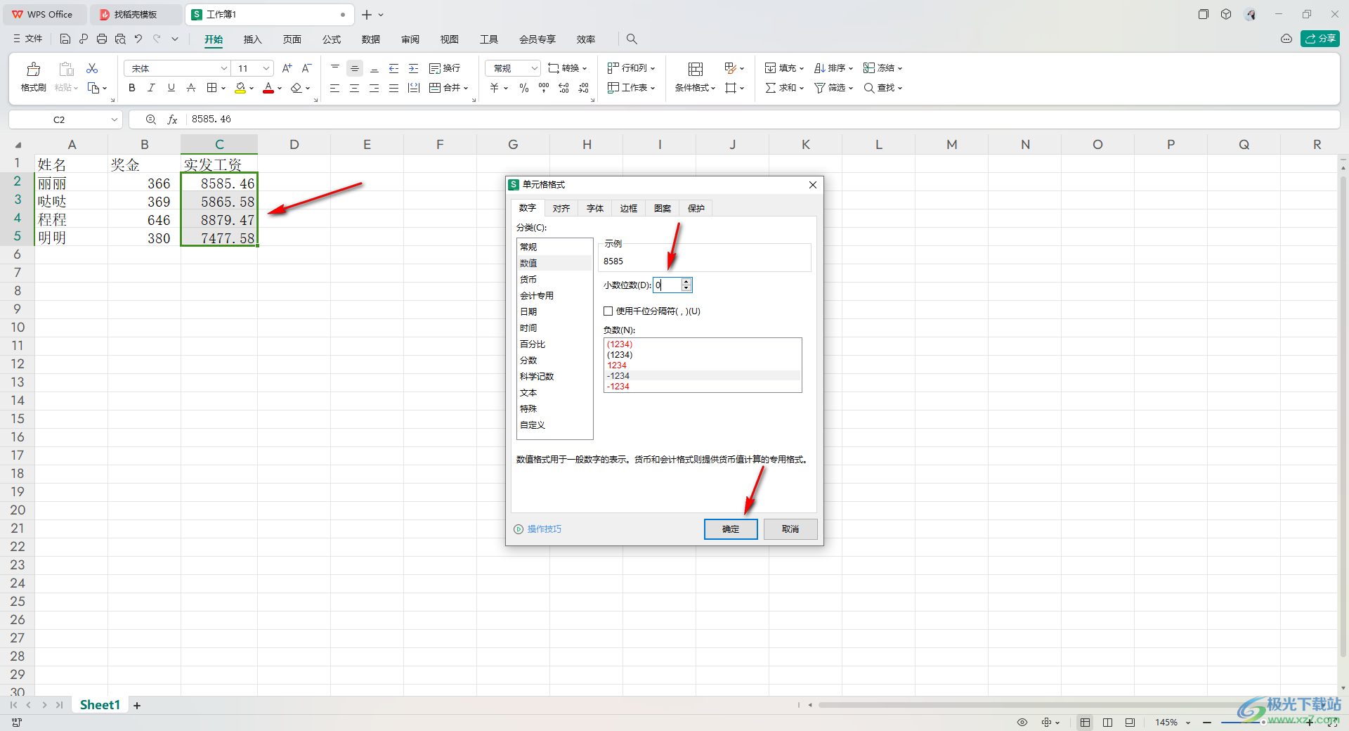The height and width of the screenshot is (731, 1349).
Task: Open the File menu
Action: tap(28, 39)
